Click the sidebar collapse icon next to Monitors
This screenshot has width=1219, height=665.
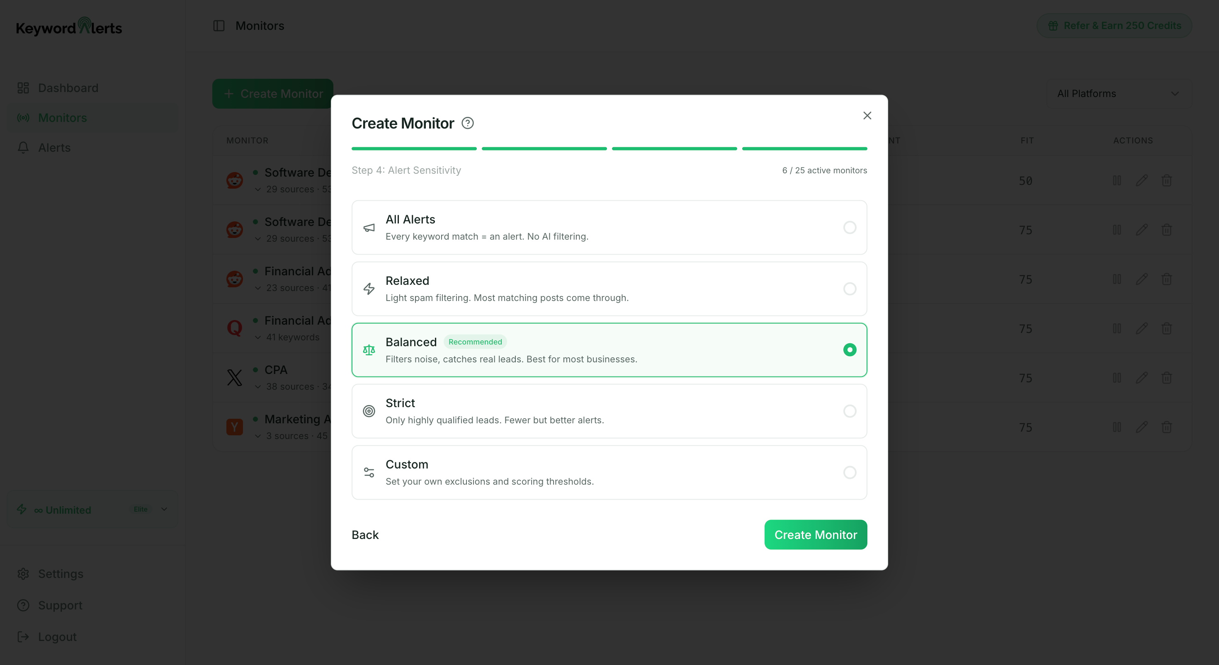click(219, 26)
